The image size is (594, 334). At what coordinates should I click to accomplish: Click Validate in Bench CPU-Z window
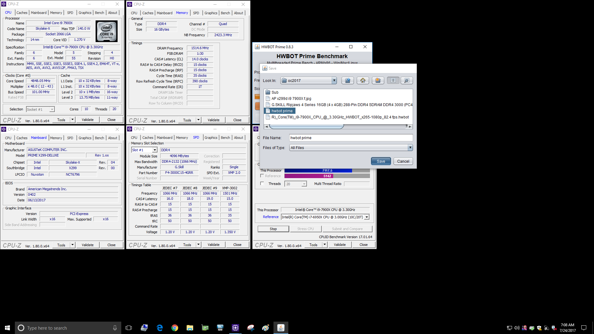[340, 245]
